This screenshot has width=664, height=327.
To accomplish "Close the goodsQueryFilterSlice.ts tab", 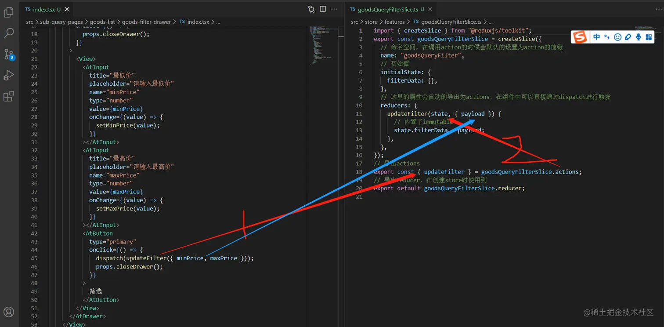I will 430,9.
